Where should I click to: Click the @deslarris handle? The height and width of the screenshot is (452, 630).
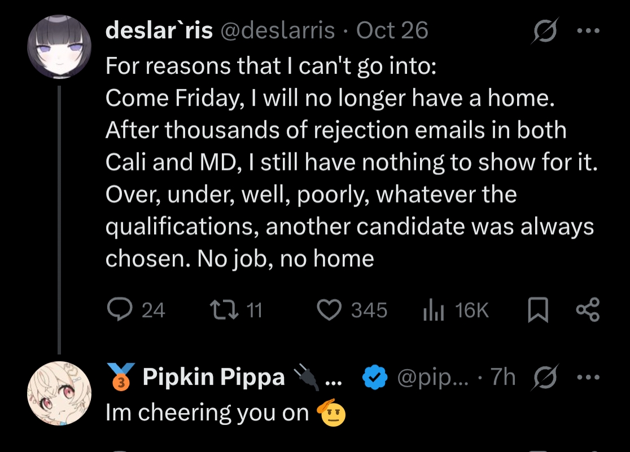[x=277, y=31]
